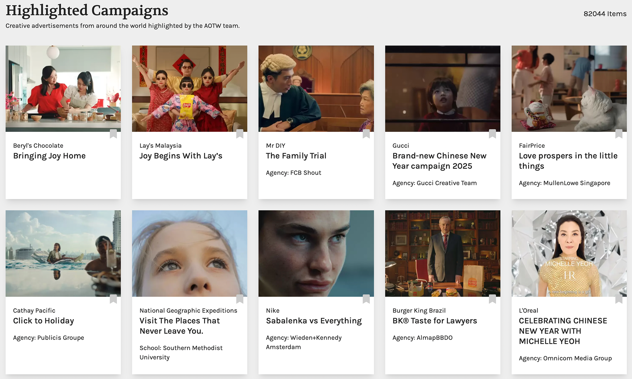Bookmark the Mr DIY Family Trial card
This screenshot has height=379, width=632.
366,134
